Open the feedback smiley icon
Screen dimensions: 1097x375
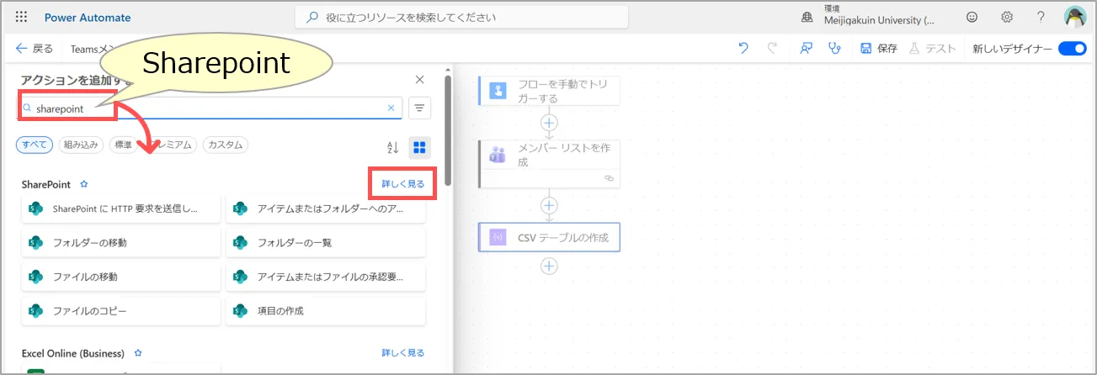[972, 17]
